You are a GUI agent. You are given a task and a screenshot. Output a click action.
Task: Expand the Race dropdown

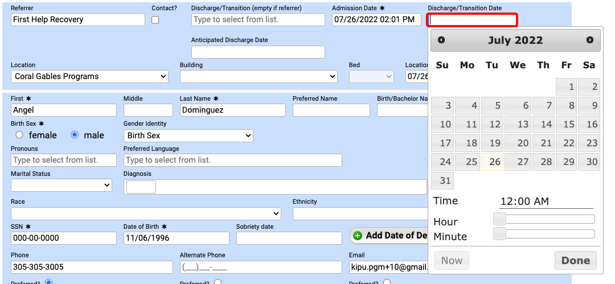pos(146,213)
